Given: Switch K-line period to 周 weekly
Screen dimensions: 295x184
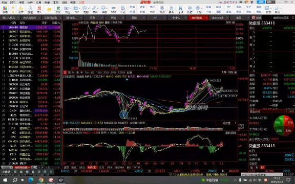Looking at the screenshot, I should 69,72.
